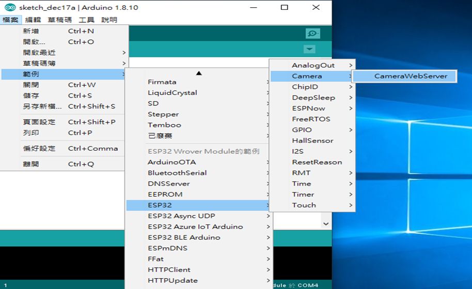Expand the HTTPClient examples
The image size is (472, 289).
[199, 270]
